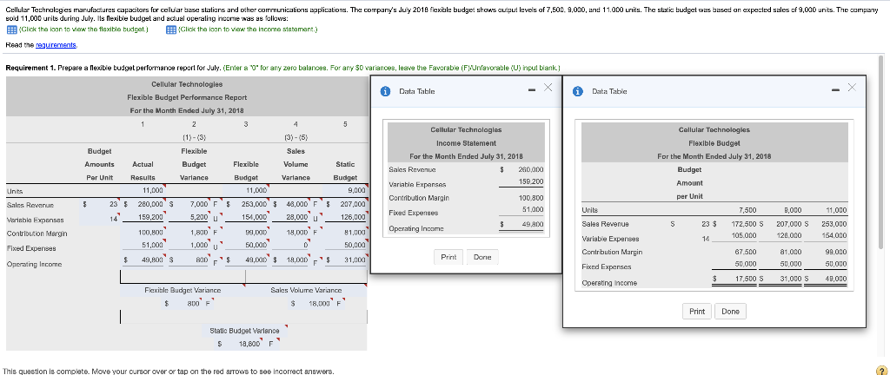Click Print in the Flexible Budget popup

[697, 311]
